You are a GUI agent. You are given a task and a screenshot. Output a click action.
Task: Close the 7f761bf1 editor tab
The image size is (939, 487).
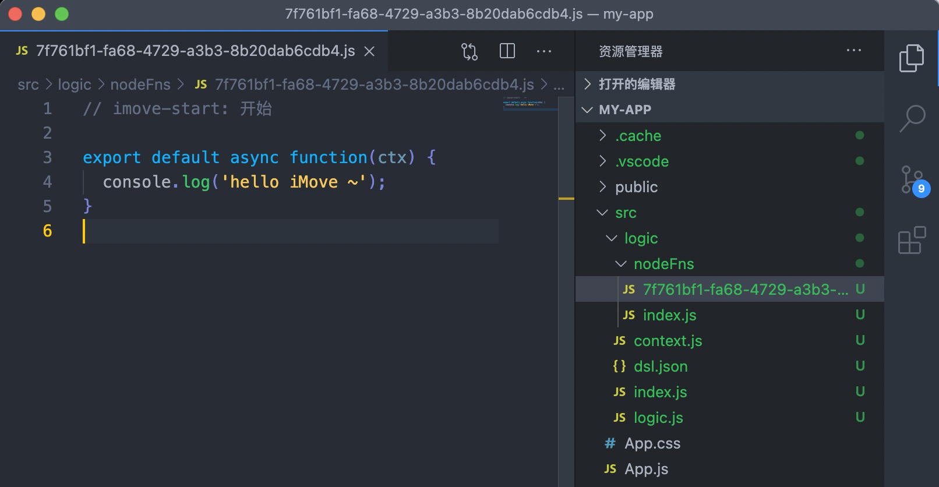tap(369, 51)
